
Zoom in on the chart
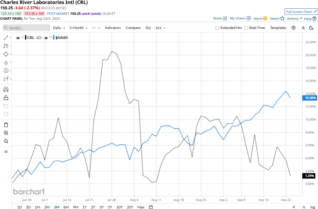tap(6, 133)
